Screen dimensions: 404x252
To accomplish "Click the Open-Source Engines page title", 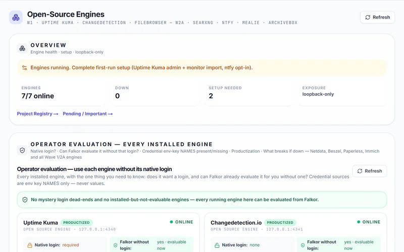I will (x=66, y=15).
